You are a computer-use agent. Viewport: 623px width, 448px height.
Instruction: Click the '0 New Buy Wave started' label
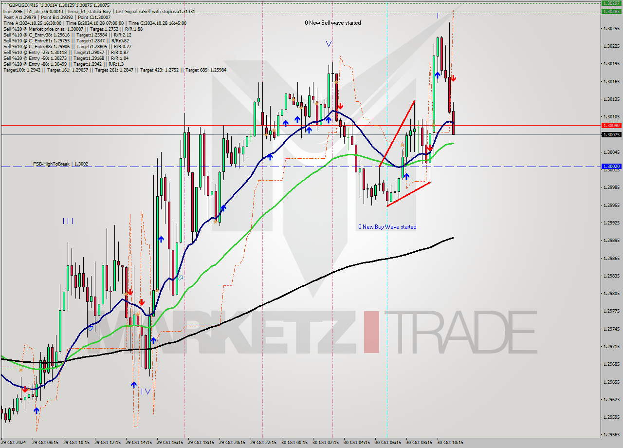click(387, 227)
